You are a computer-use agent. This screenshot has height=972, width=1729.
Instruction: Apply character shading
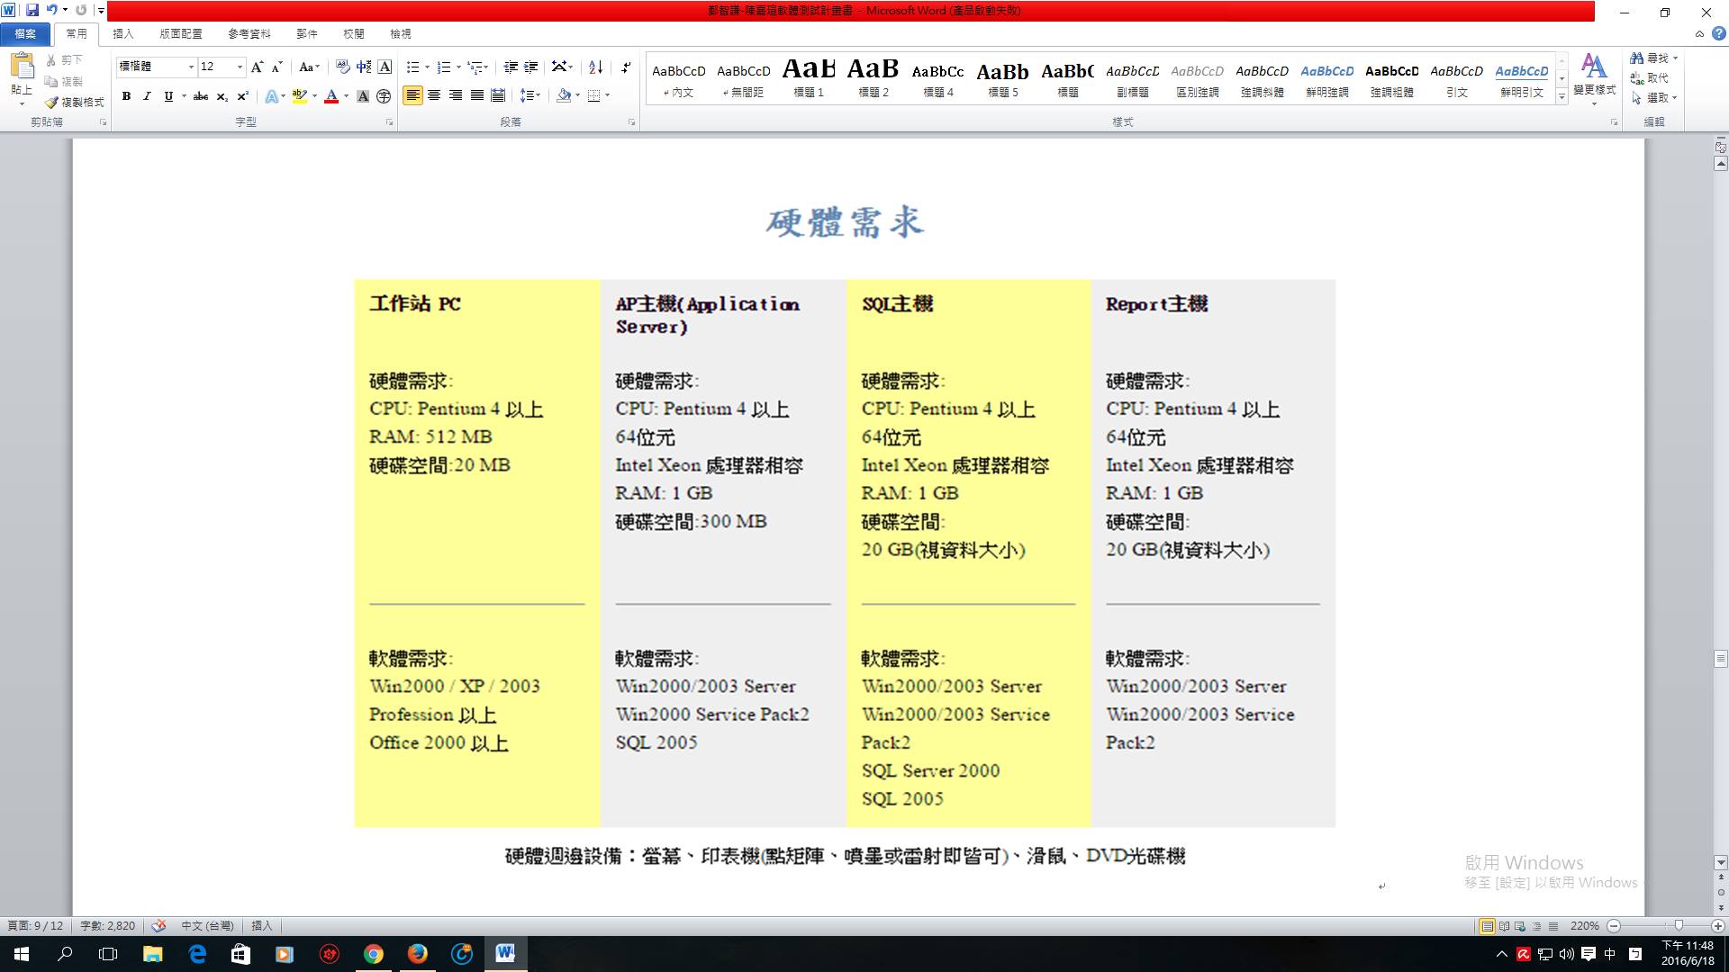tap(363, 96)
